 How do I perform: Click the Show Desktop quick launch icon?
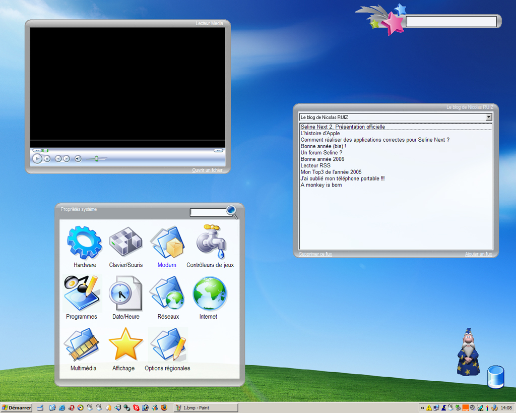[40, 408]
